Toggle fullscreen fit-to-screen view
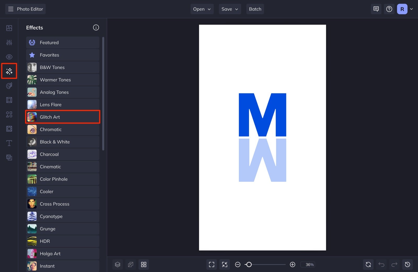 pos(212,264)
